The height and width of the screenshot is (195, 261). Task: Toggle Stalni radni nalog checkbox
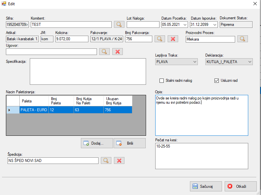[x=162, y=80]
